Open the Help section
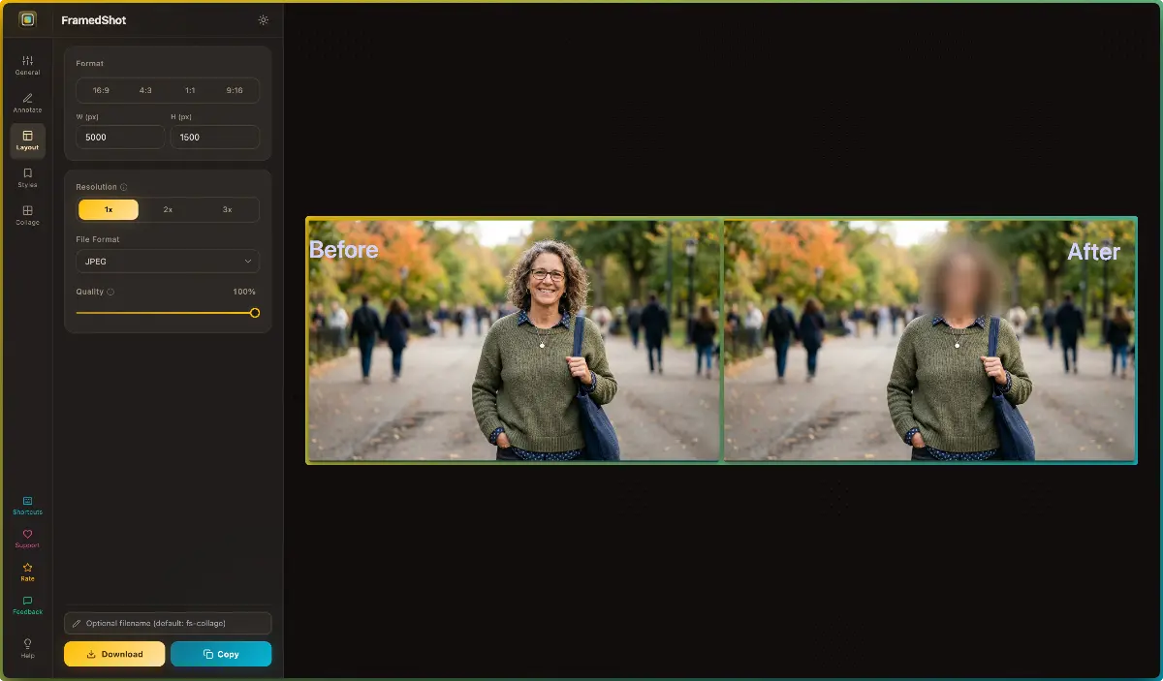The height and width of the screenshot is (681, 1163). point(26,647)
